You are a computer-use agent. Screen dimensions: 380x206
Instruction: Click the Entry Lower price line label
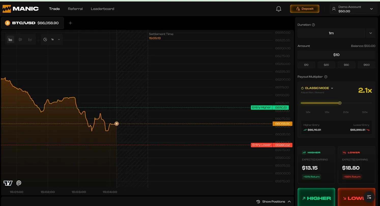click(x=261, y=145)
